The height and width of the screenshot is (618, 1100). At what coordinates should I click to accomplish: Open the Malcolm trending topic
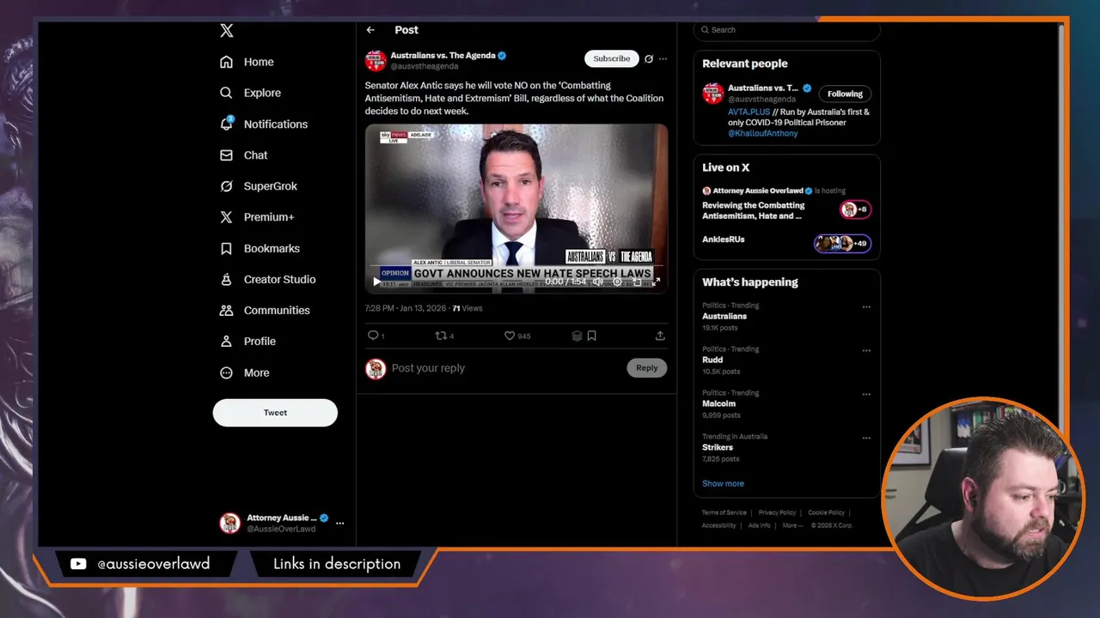(719, 403)
